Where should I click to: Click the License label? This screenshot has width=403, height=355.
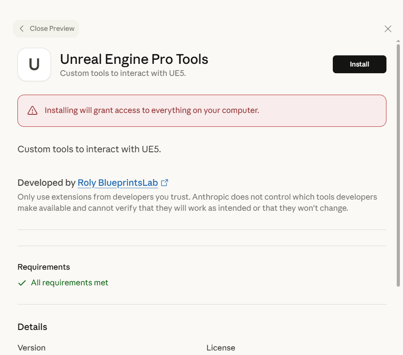tap(221, 347)
